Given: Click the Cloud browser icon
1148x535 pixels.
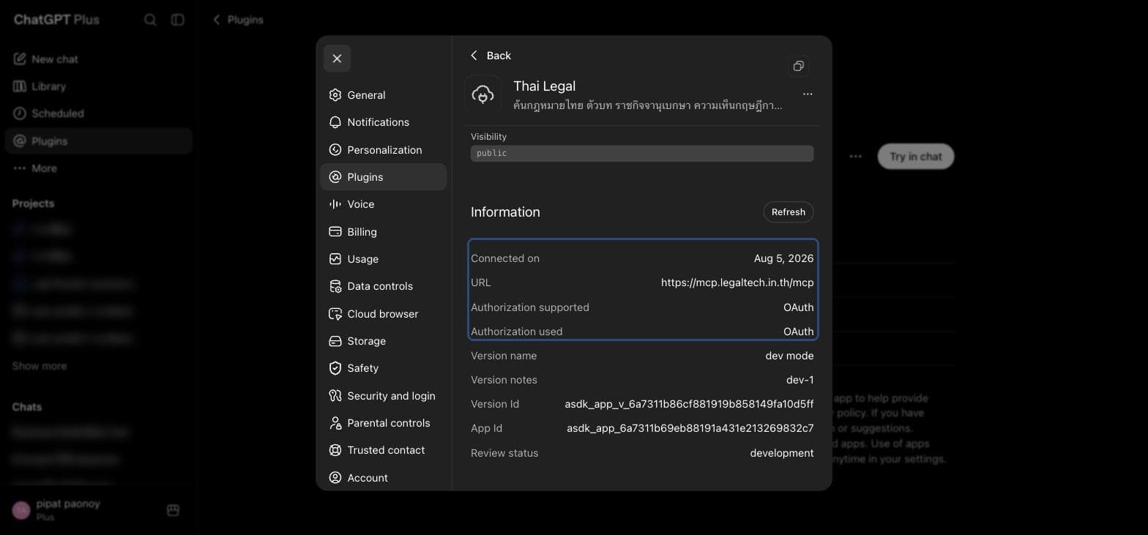Looking at the screenshot, I should [x=335, y=314].
